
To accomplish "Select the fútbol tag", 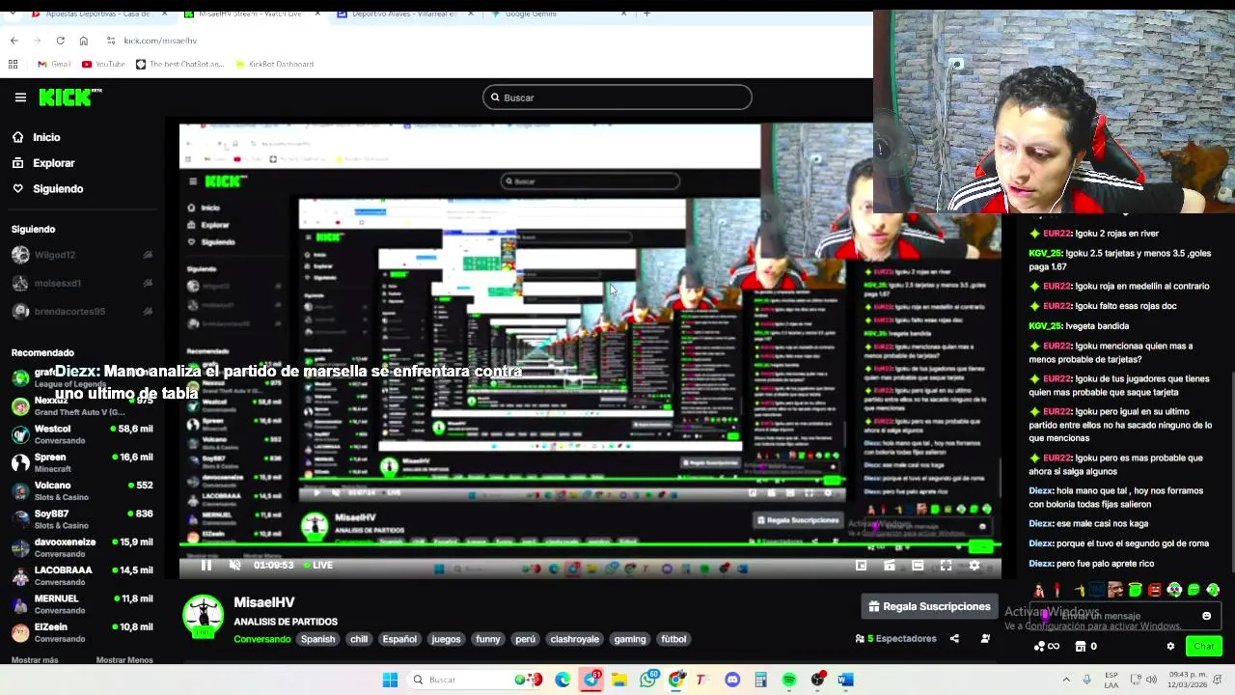I will pyautogui.click(x=673, y=639).
